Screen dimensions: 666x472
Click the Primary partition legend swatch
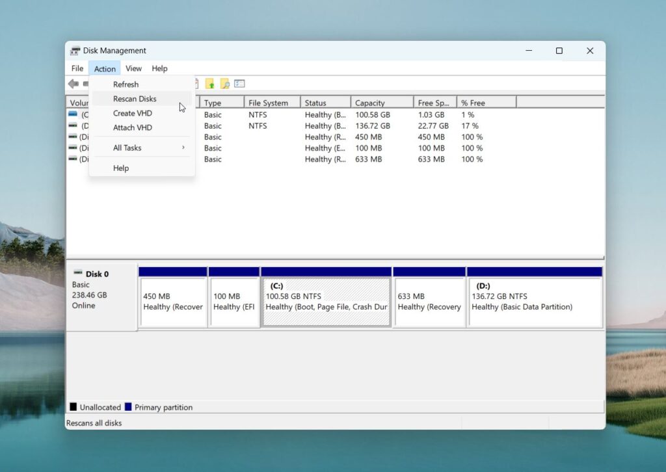point(127,406)
